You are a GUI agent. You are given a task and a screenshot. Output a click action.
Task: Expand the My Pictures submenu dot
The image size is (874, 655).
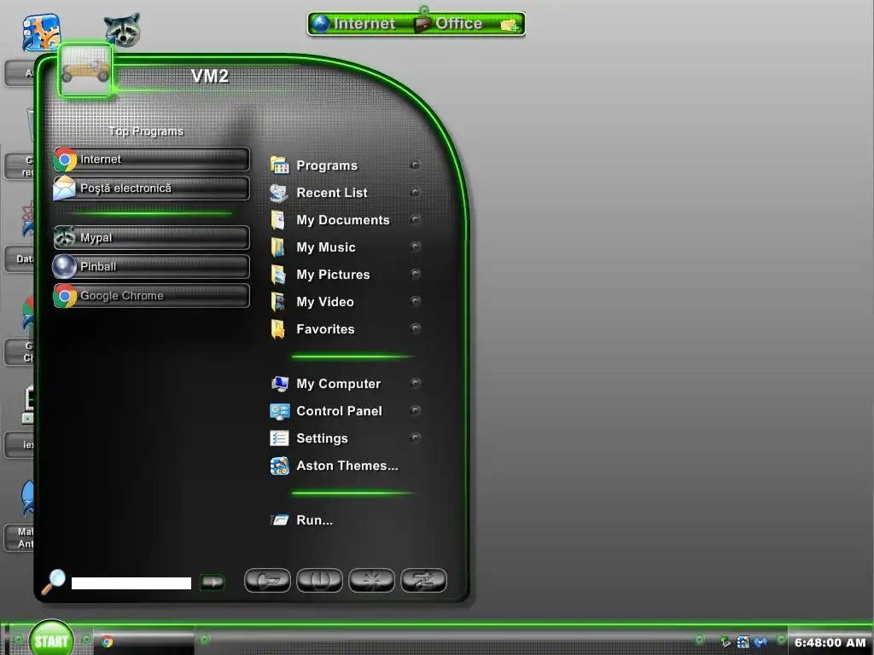[x=416, y=274]
